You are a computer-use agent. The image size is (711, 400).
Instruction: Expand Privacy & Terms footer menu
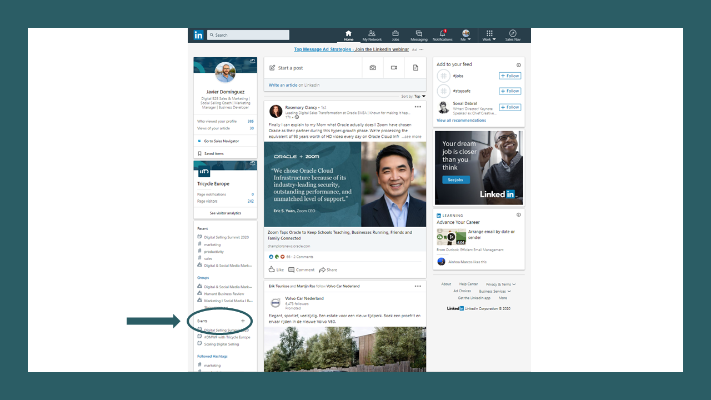coord(500,284)
